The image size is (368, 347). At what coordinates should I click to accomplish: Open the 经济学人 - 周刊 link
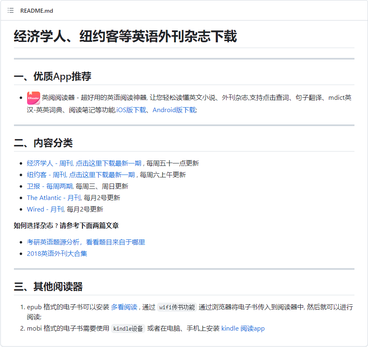(x=49, y=163)
